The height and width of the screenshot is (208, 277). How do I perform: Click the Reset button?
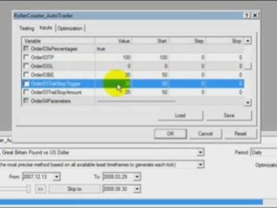click(x=240, y=134)
